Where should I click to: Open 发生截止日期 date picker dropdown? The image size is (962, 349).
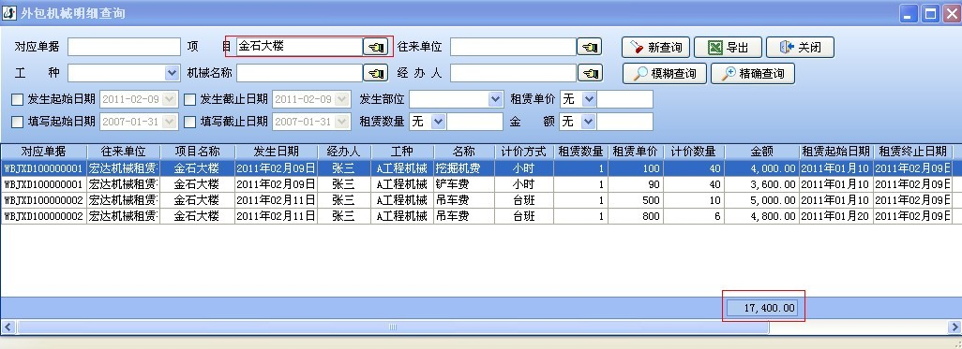coord(343,99)
